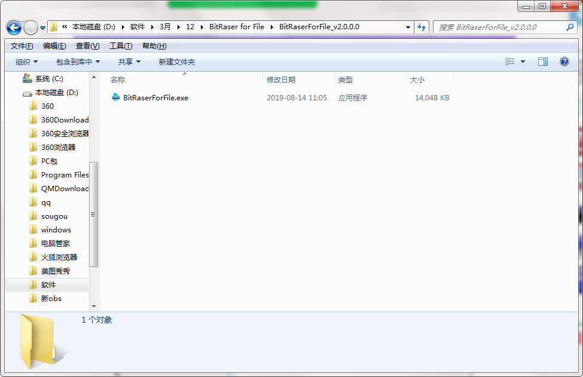Open the 组织 dropdown
Viewport: 583px width, 377px height.
tap(26, 62)
